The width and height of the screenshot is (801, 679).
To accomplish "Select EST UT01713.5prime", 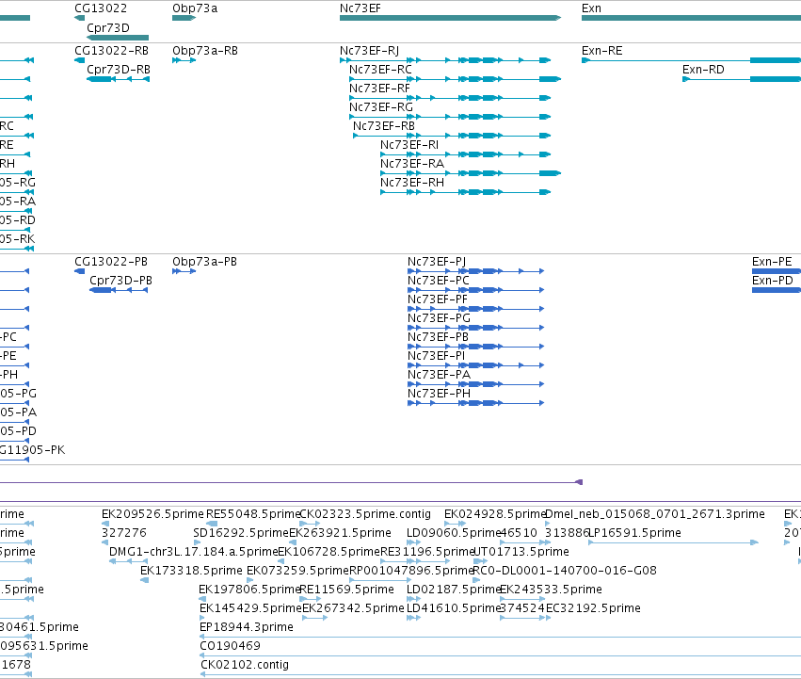I will [x=521, y=552].
